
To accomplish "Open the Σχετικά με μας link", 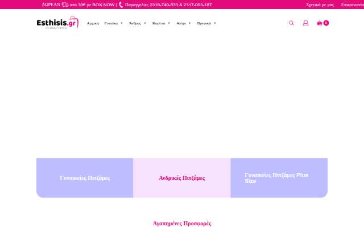I will pos(320,5).
